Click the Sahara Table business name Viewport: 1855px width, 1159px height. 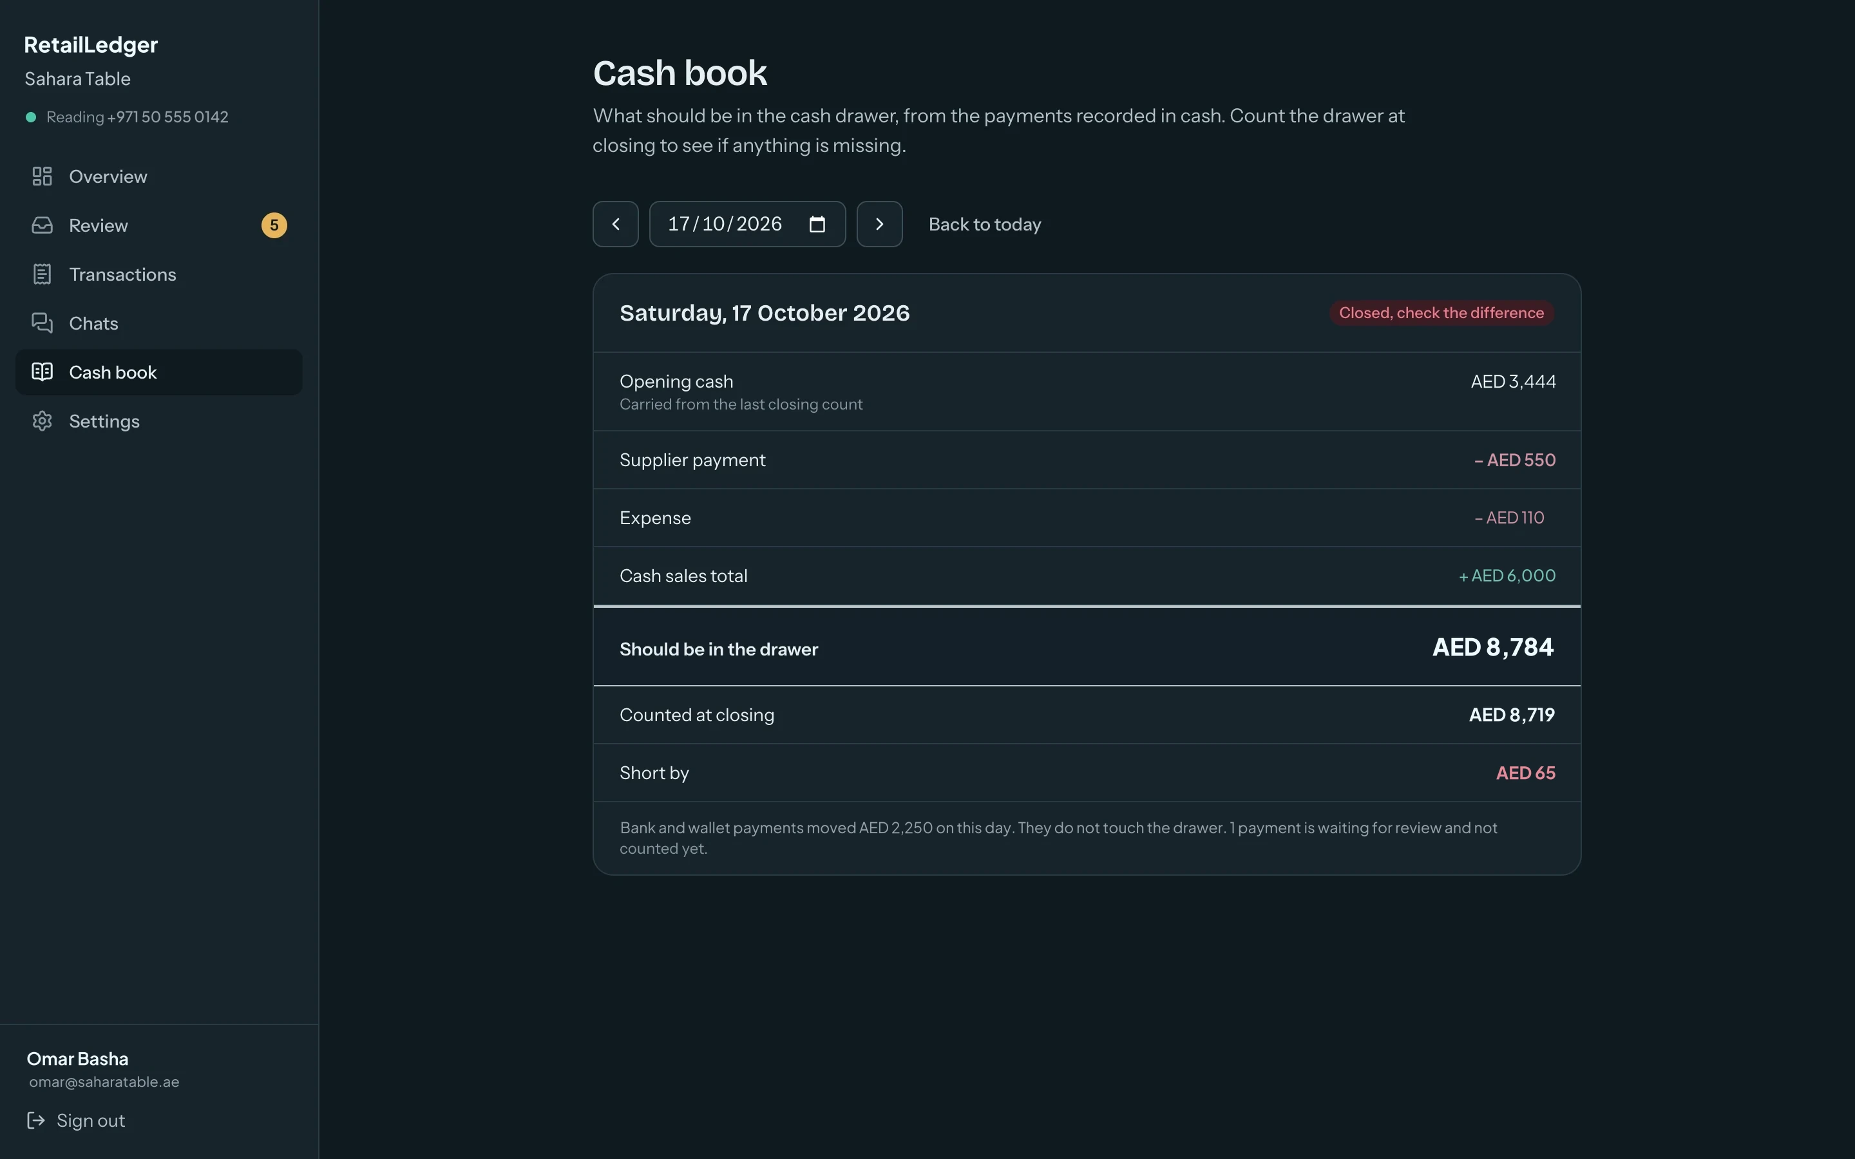77,79
